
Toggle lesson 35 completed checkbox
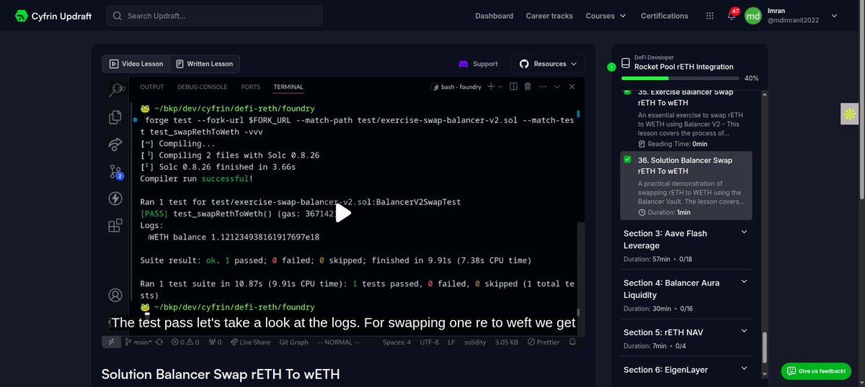coord(627,91)
